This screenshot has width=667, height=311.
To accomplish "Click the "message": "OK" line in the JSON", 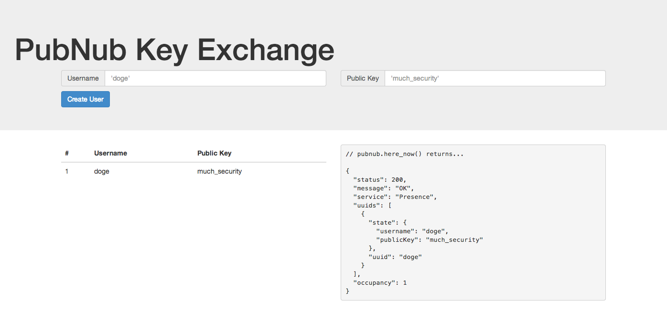I will click(384, 188).
